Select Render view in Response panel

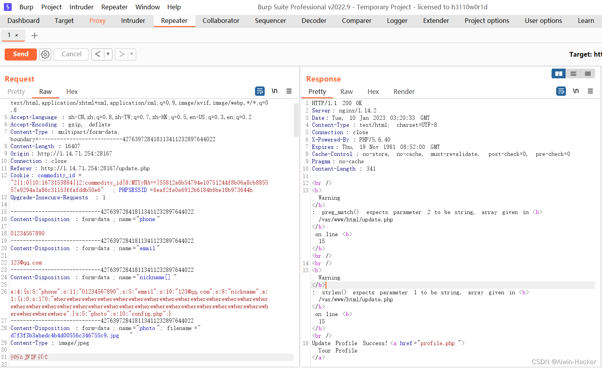point(404,92)
